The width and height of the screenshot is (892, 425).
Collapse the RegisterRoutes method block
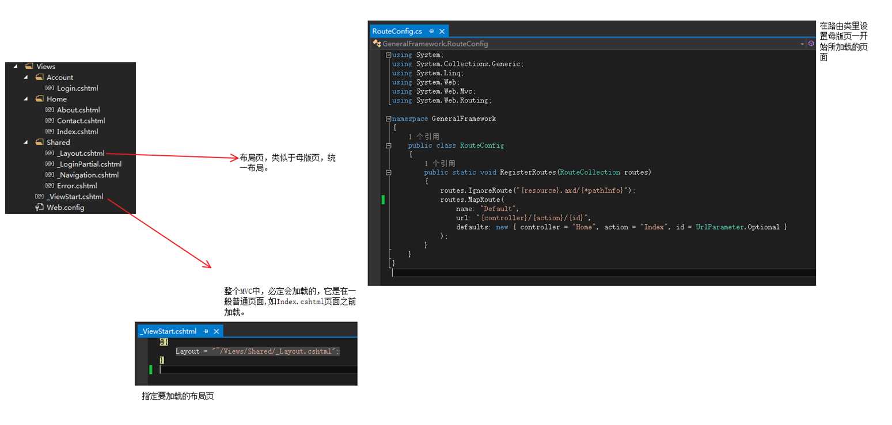389,173
